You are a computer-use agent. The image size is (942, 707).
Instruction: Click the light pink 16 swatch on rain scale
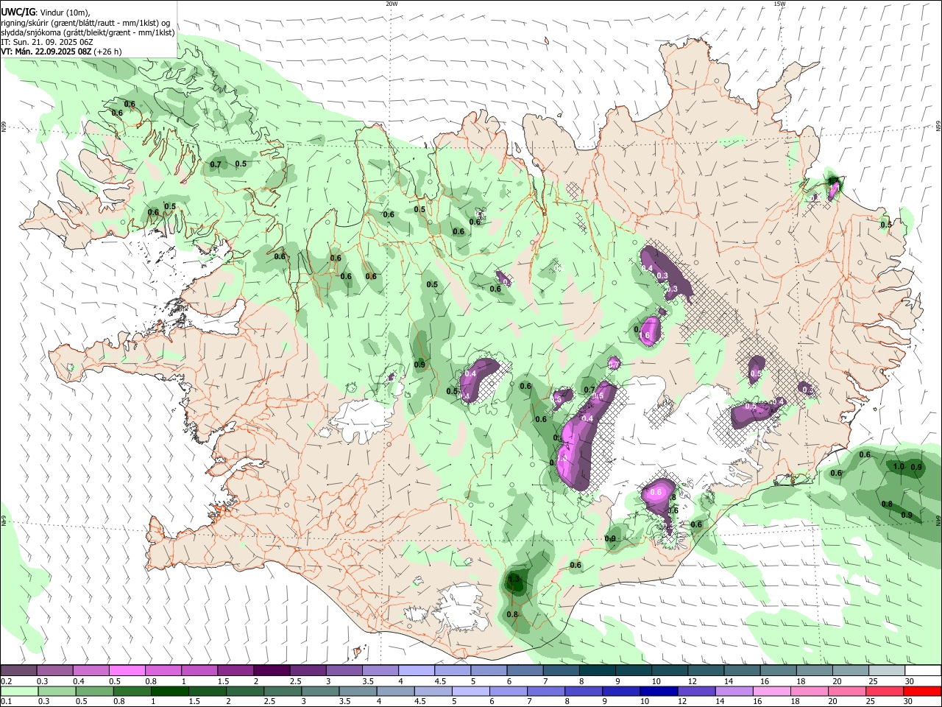(772, 691)
